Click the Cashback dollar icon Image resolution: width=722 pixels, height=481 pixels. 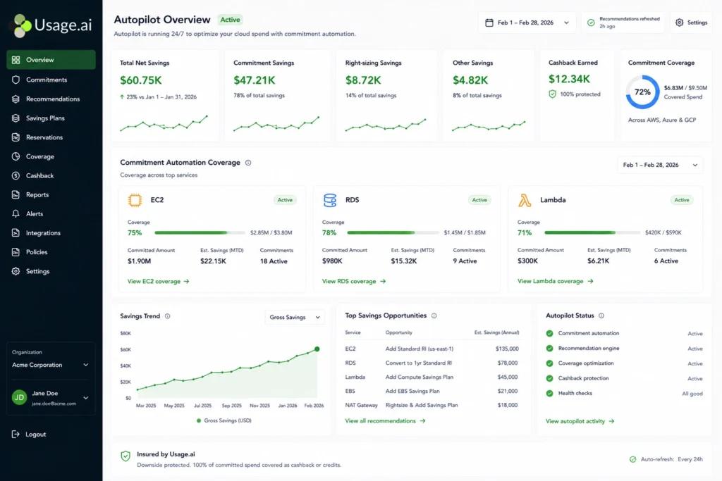(x=16, y=175)
